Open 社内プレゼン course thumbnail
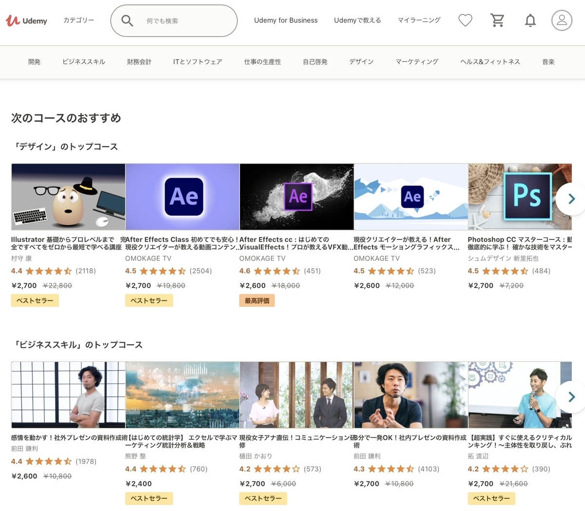This screenshot has height=511, width=585. click(x=411, y=395)
